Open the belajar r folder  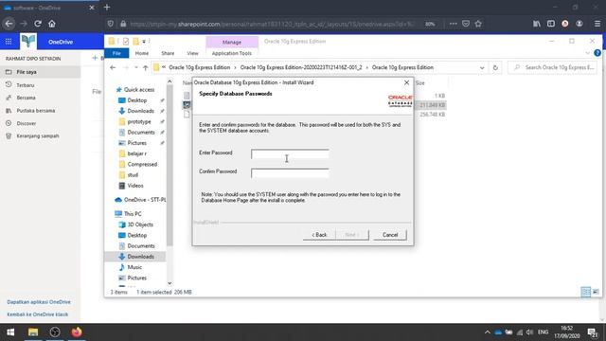coord(136,153)
